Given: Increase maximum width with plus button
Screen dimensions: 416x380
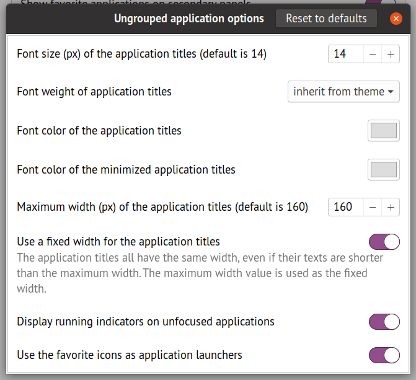Looking at the screenshot, I should (391, 207).
